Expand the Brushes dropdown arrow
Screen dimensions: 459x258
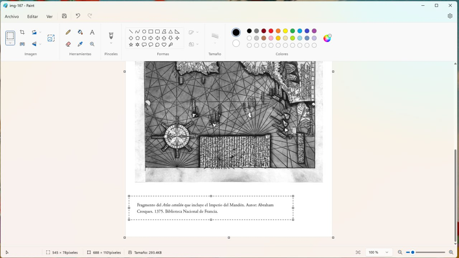click(x=111, y=43)
